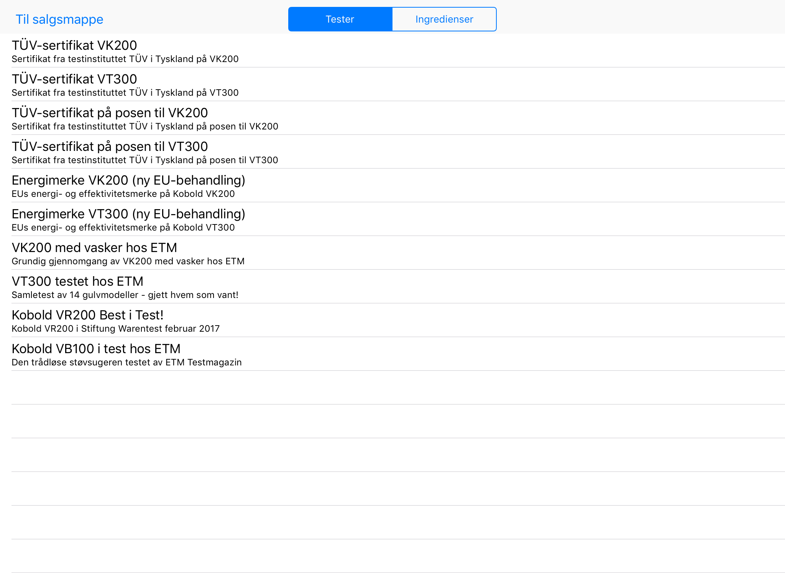
Task: Open TÜV-sertifikat VK200 entry
Action: (x=74, y=46)
